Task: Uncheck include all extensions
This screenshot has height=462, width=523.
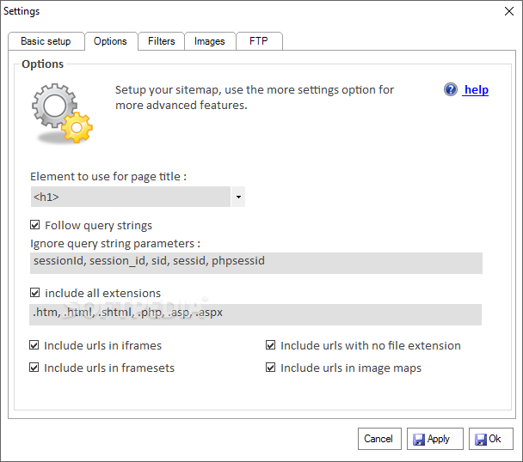Action: point(35,293)
